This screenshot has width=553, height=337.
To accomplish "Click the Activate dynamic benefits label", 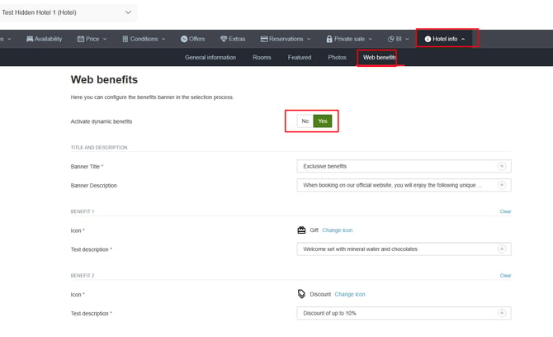I will 102,121.
